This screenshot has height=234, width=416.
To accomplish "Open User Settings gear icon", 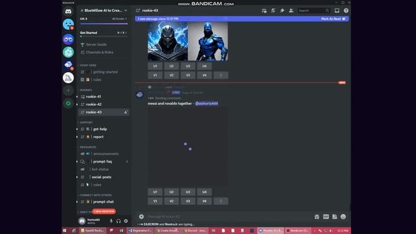I will click(x=125, y=221).
